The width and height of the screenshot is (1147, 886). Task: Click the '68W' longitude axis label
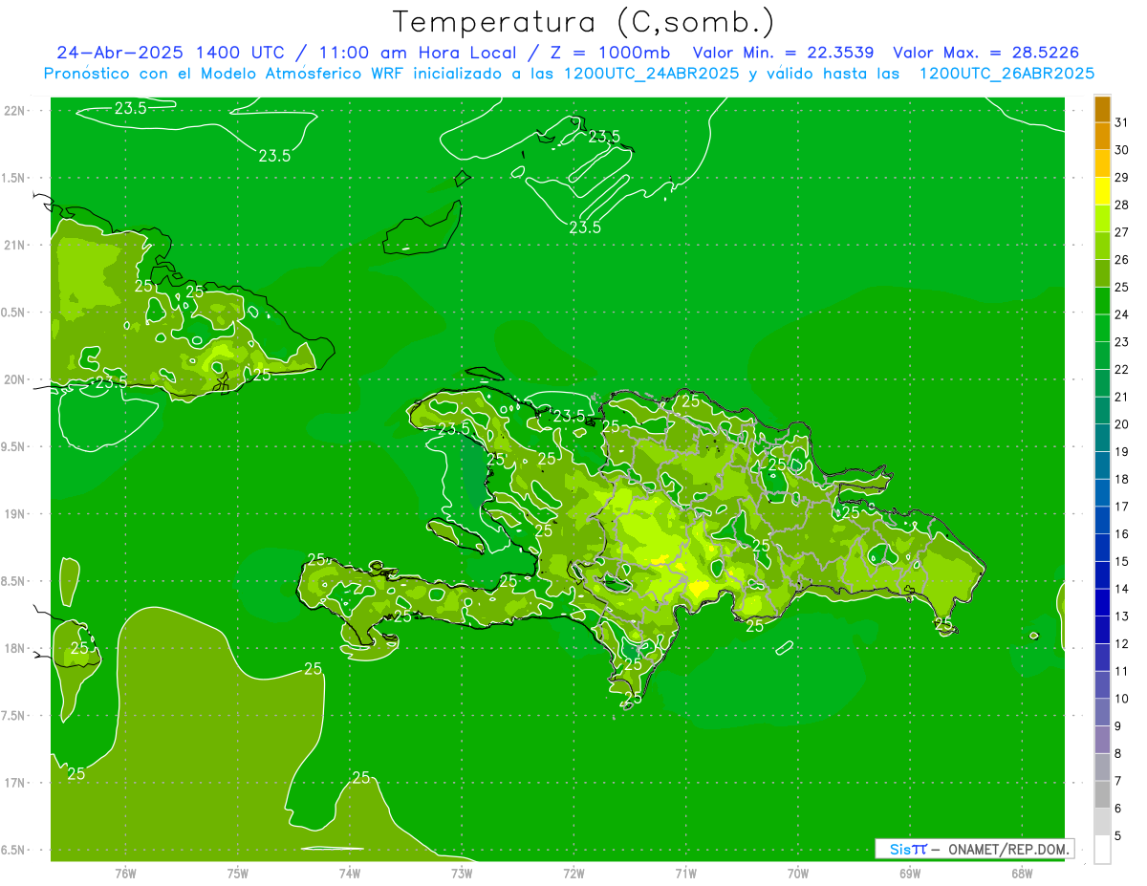[x=1022, y=874]
